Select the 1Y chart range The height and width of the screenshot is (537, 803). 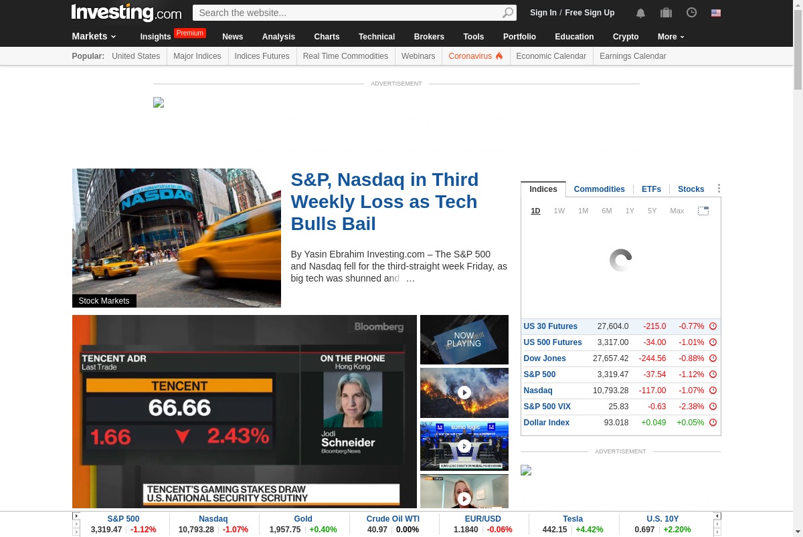pos(630,211)
